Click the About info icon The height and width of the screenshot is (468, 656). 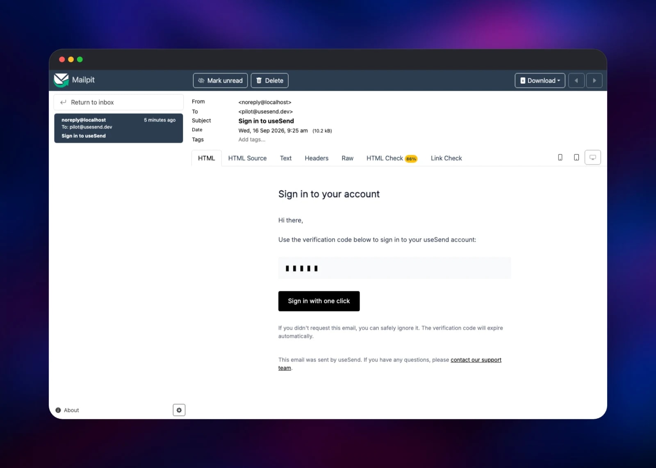point(58,410)
